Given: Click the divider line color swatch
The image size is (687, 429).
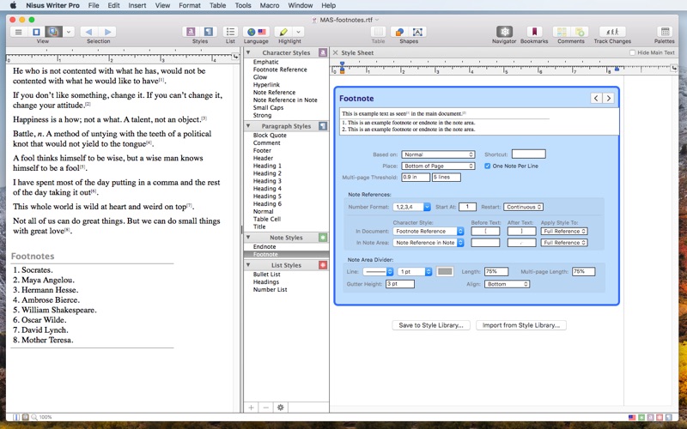Looking at the screenshot, I should 445,272.
